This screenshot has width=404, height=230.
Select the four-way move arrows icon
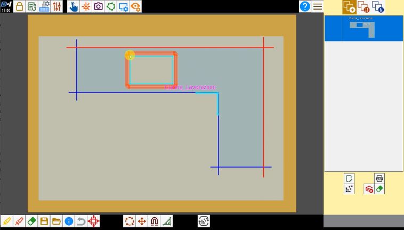(142, 221)
